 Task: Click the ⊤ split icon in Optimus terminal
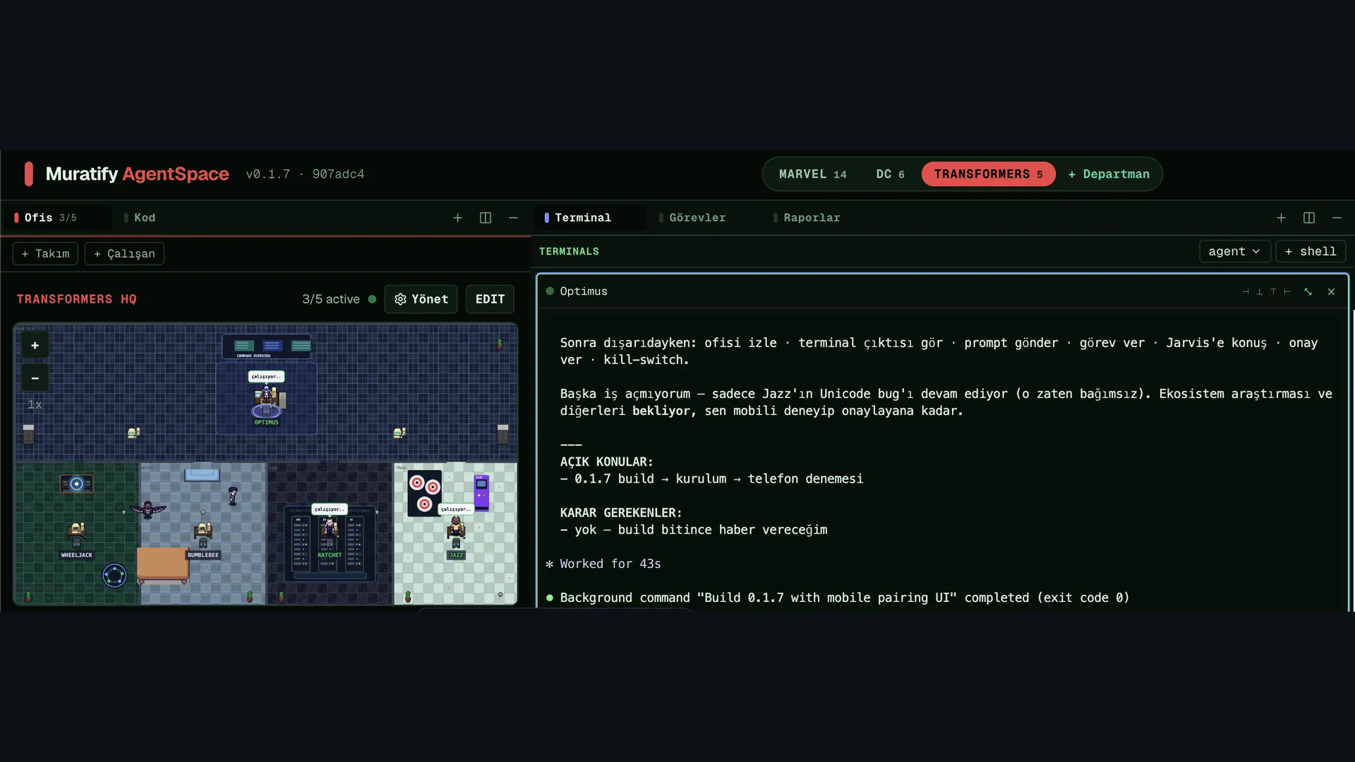pyautogui.click(x=1273, y=291)
